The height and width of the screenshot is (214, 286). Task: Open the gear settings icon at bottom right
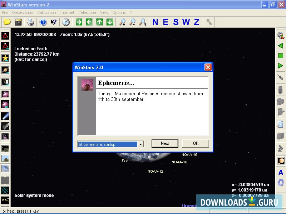point(281,183)
